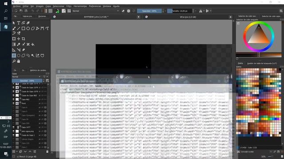Open the brush presets chooser grid icon
The image size is (284, 159).
[x=69, y=11]
